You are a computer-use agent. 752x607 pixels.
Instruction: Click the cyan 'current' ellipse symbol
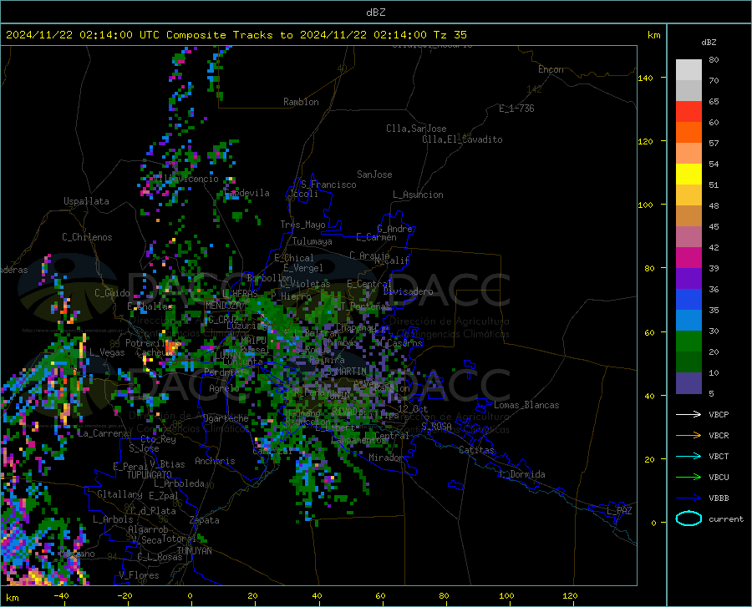(x=688, y=518)
